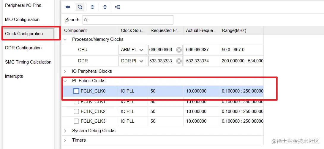Click the Search input field

pos(128,20)
